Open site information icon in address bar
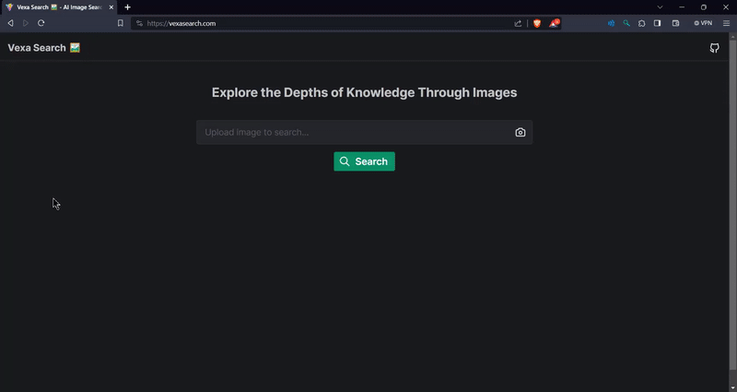Viewport: 737px width, 392px height. (140, 23)
